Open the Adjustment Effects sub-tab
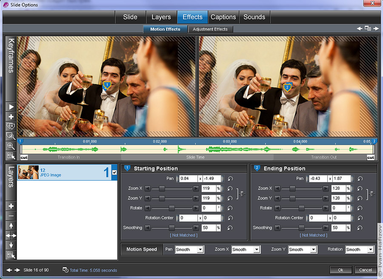The height and width of the screenshot is (279, 383). [x=210, y=29]
